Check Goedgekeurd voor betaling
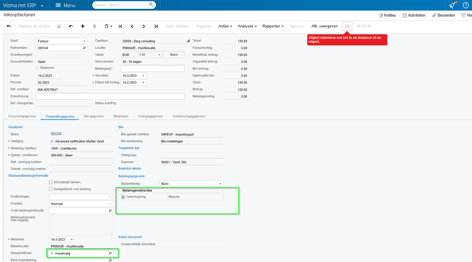 (51, 189)
